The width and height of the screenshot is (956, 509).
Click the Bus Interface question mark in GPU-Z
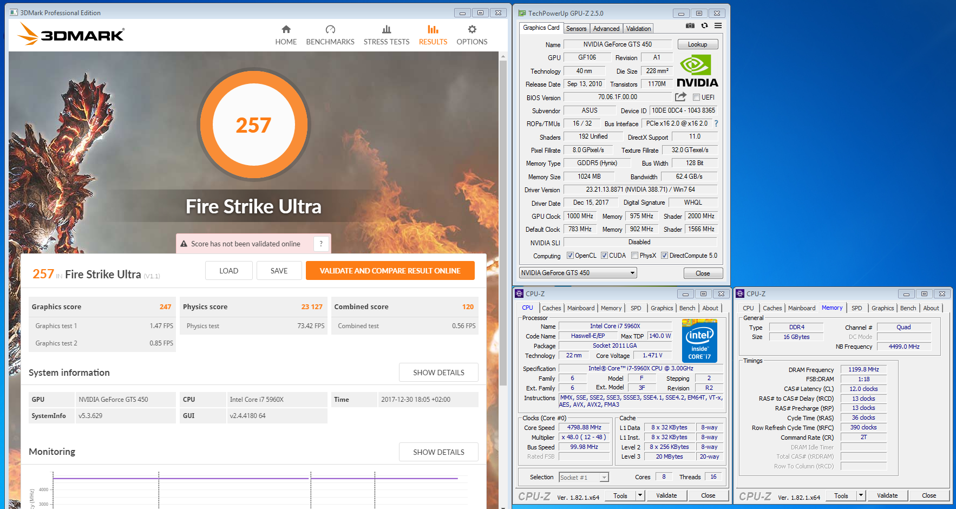coord(716,123)
